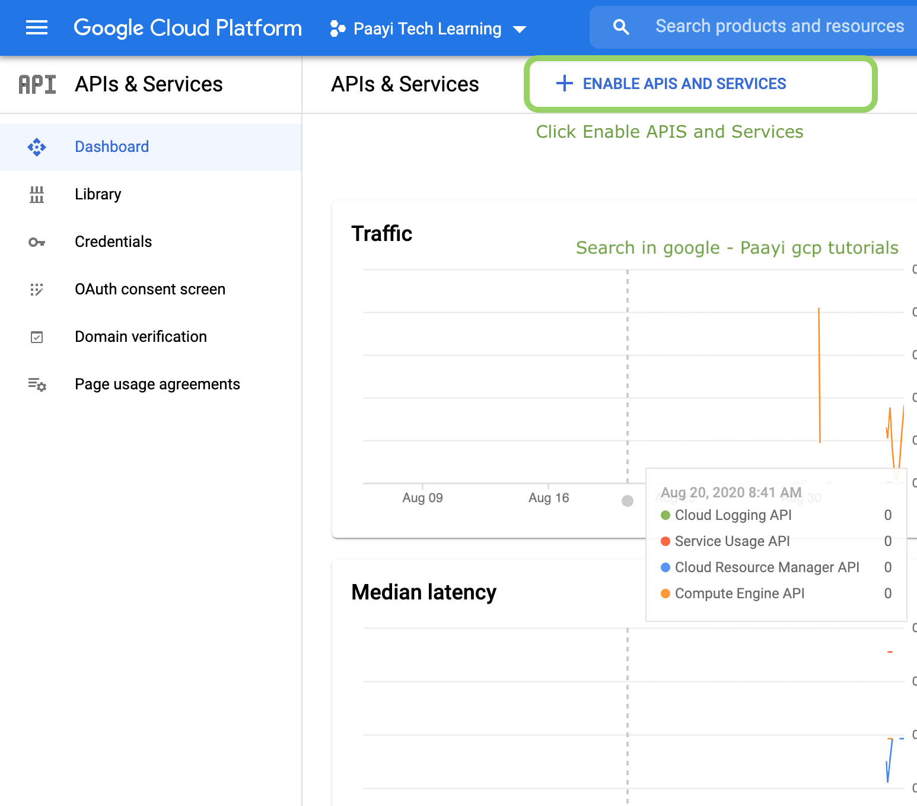Click the Aug 09 axis label
The height and width of the screenshot is (806, 917).
422,498
